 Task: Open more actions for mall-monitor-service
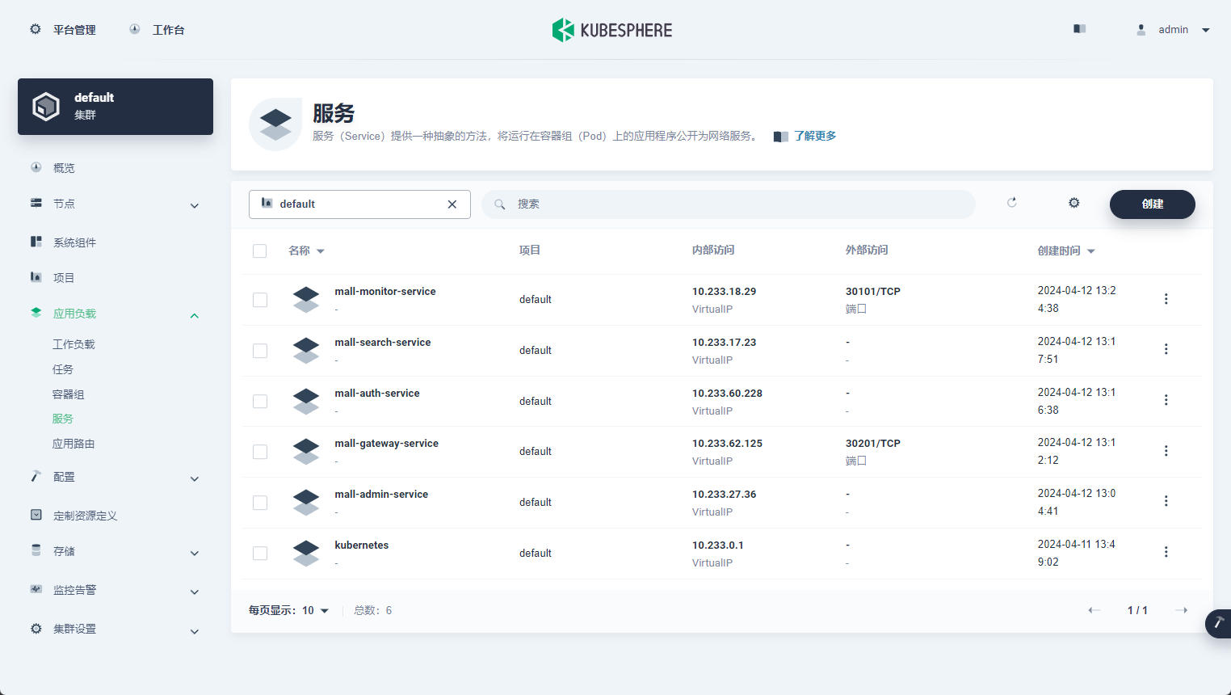pyautogui.click(x=1166, y=299)
